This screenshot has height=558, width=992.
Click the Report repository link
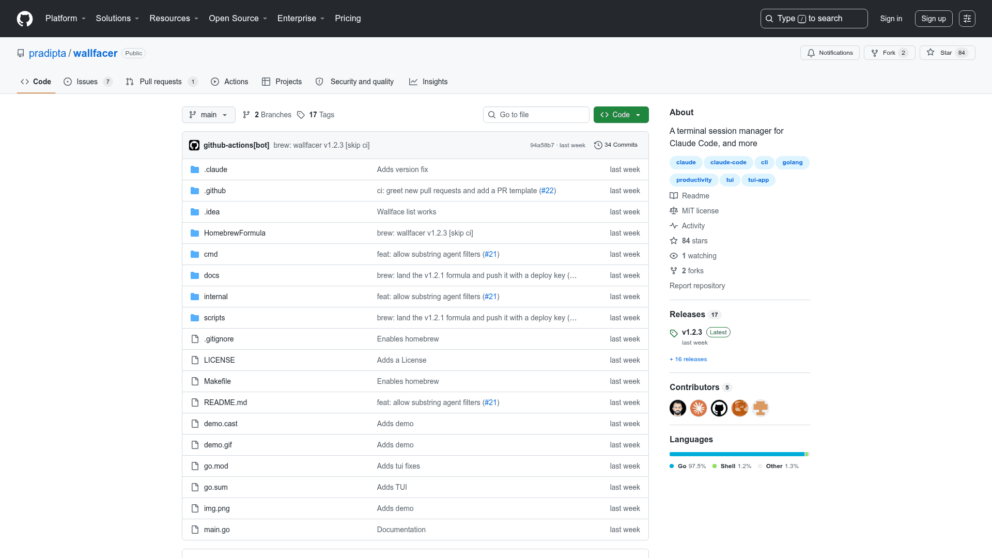point(697,286)
